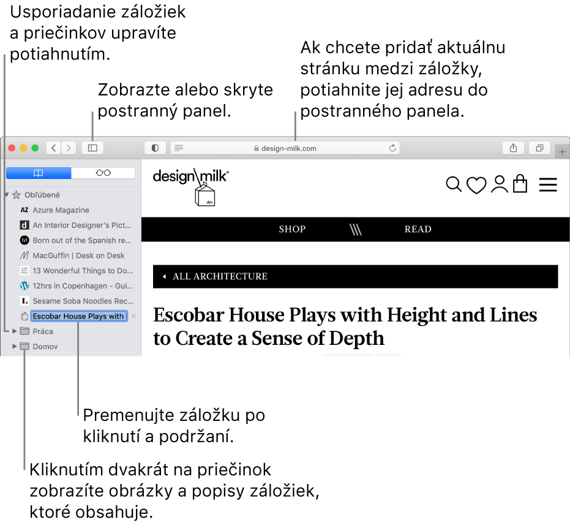Expand the Domov folder
This screenshot has width=570, height=525.
(x=13, y=346)
